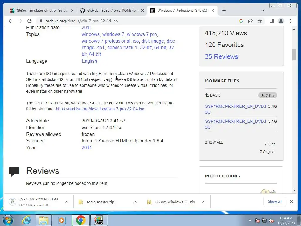
Task: Open the 'windows 7 pro' topic
Action: coord(142,34)
